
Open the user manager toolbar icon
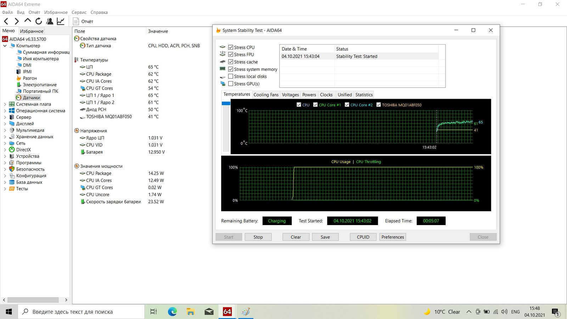pyautogui.click(x=50, y=21)
